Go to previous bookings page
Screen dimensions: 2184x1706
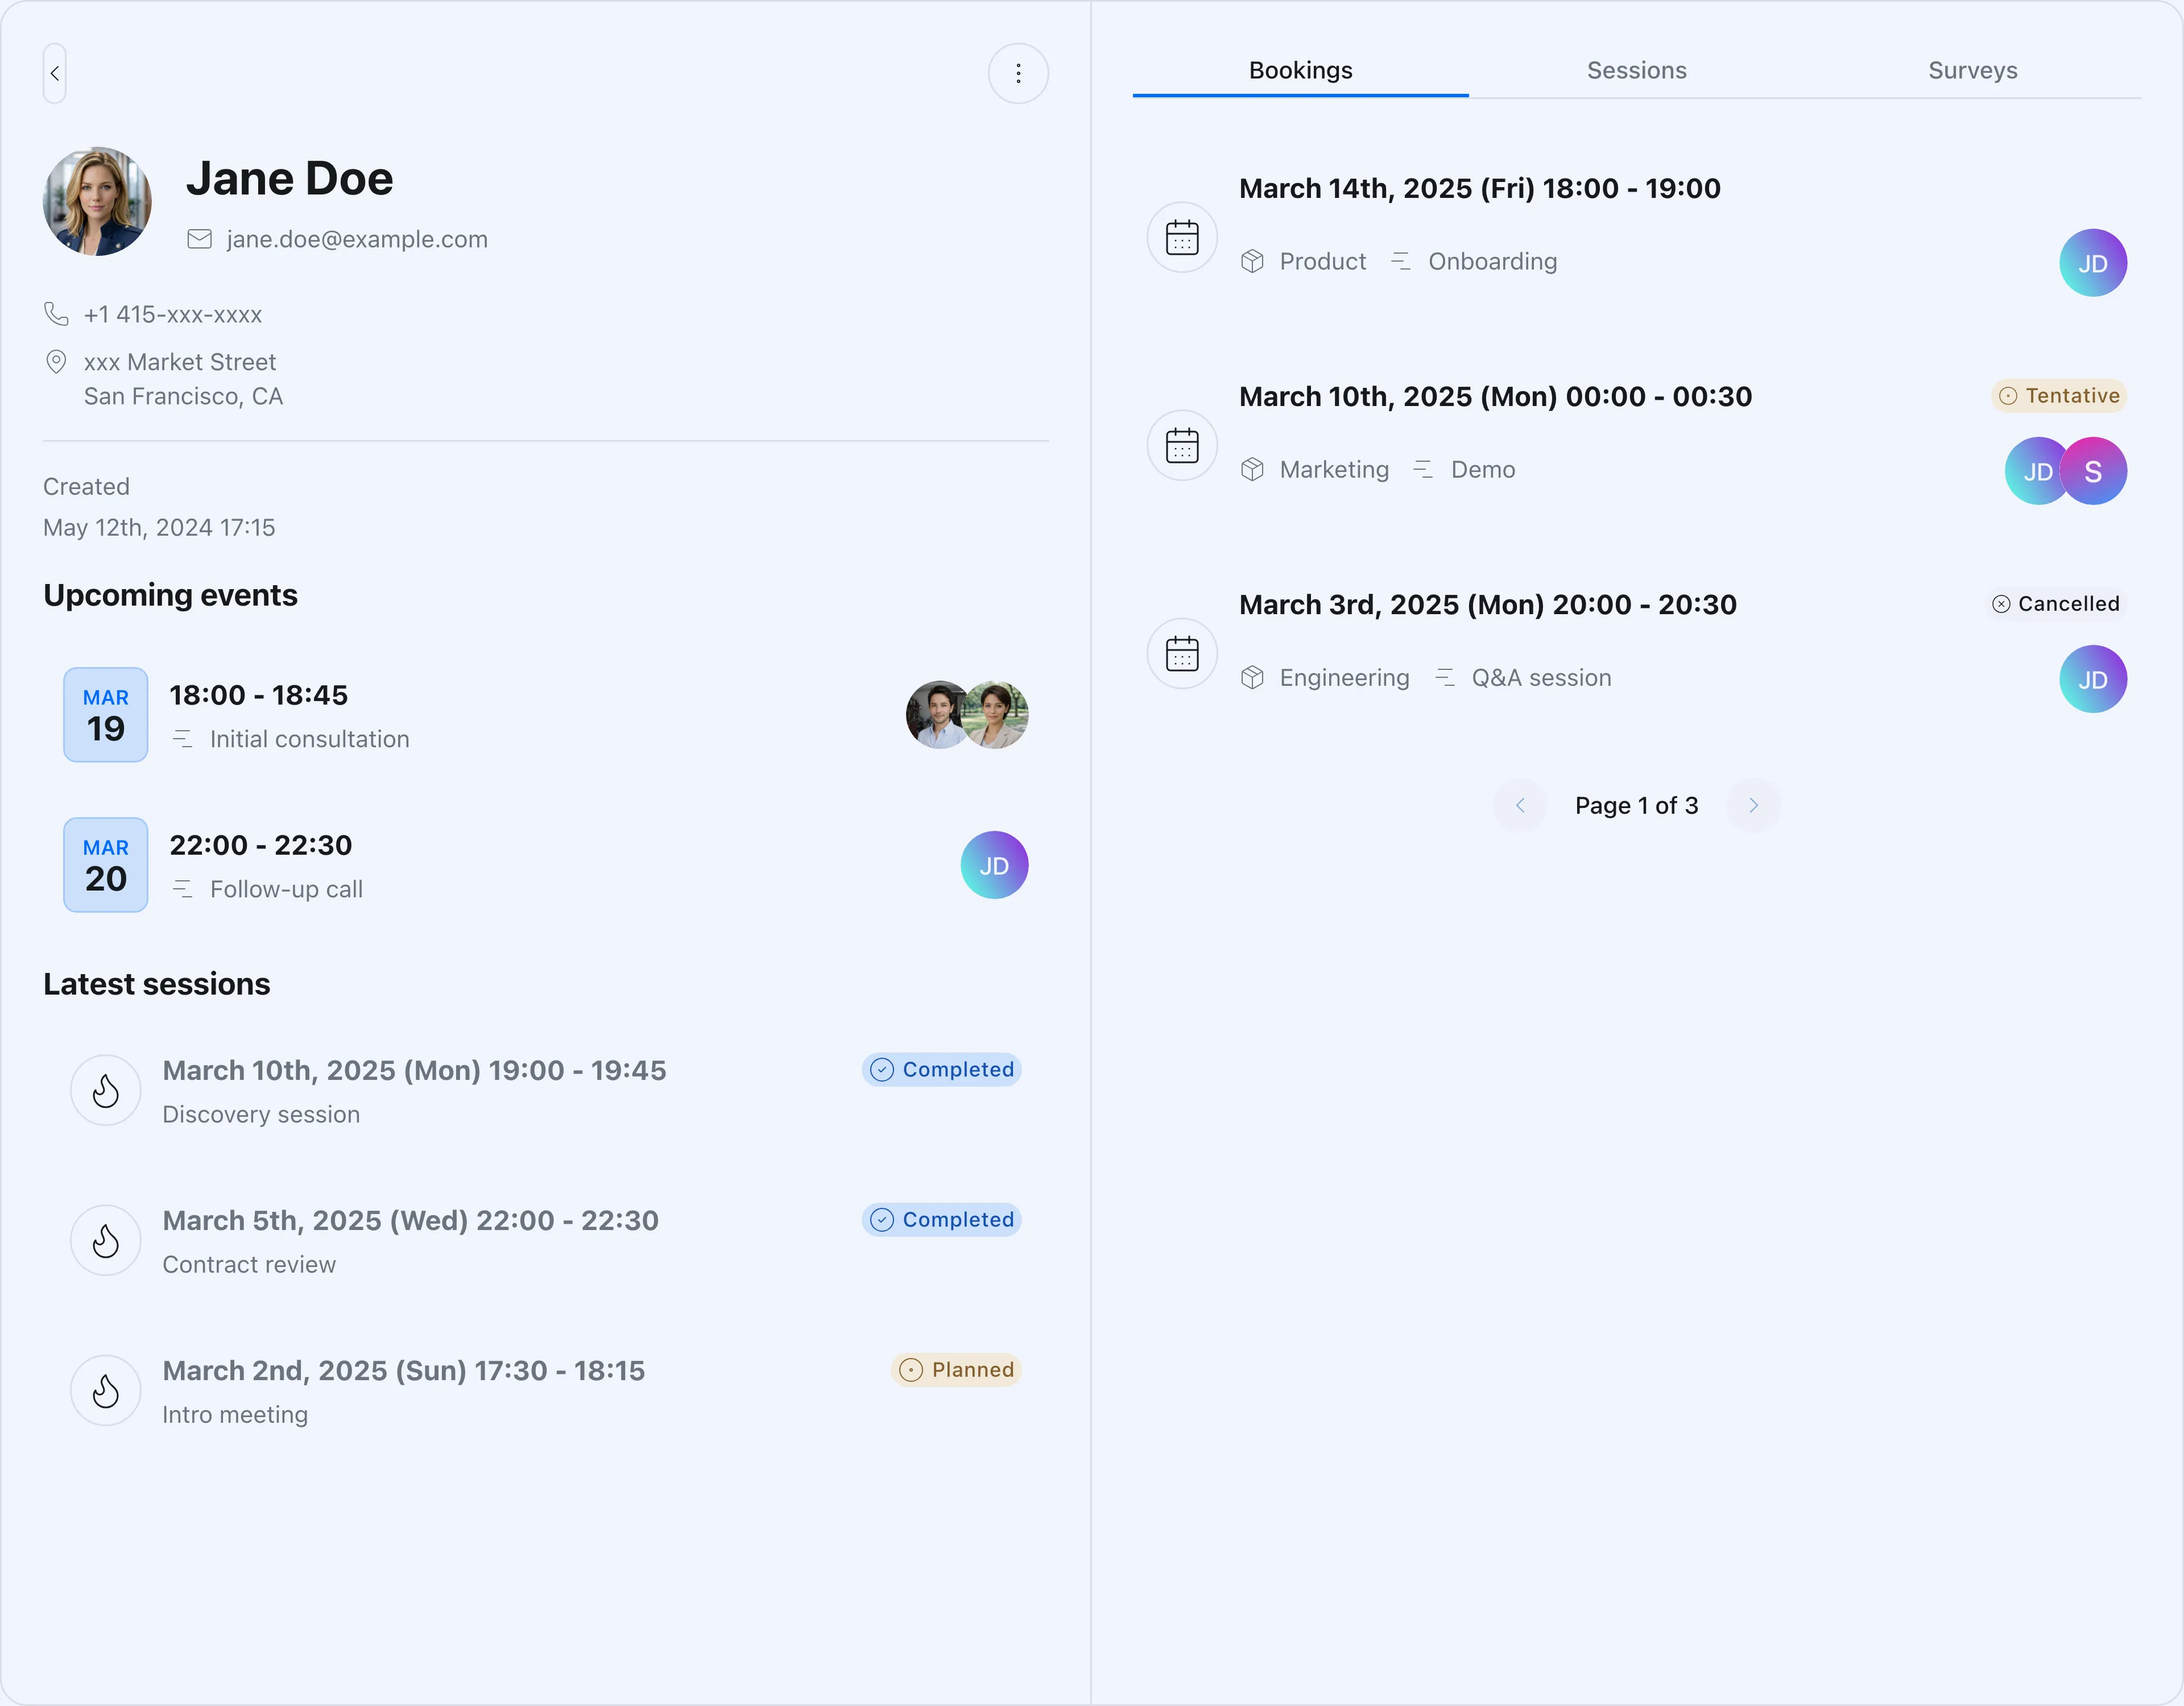1520,805
